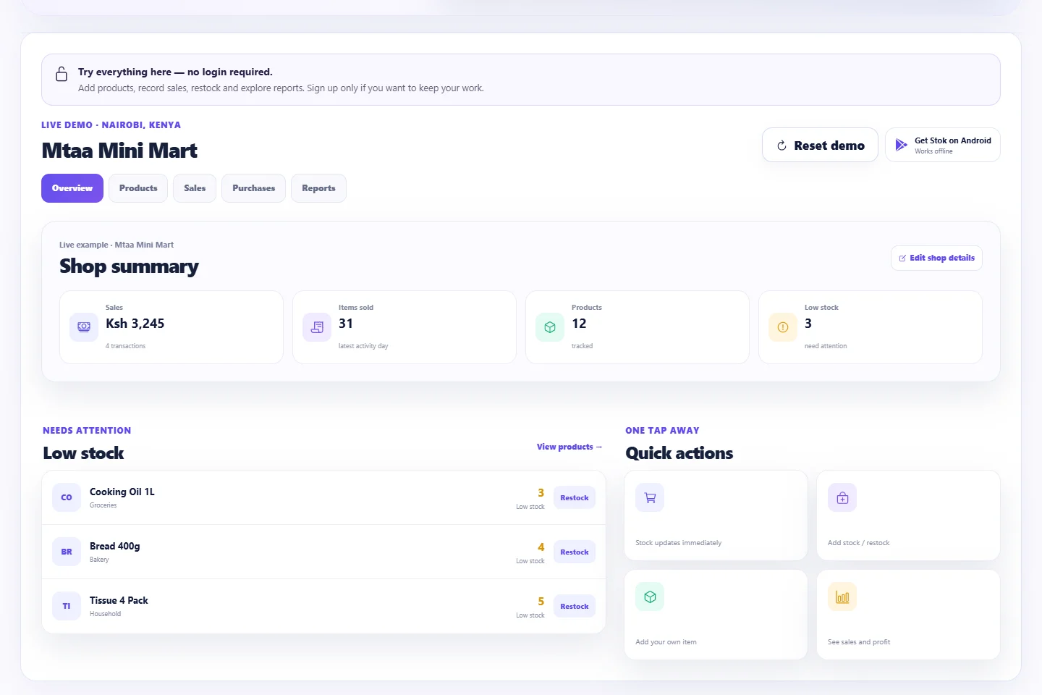Restock Tissue 4 Pack
Viewport: 1042px width, 695px height.
point(575,606)
